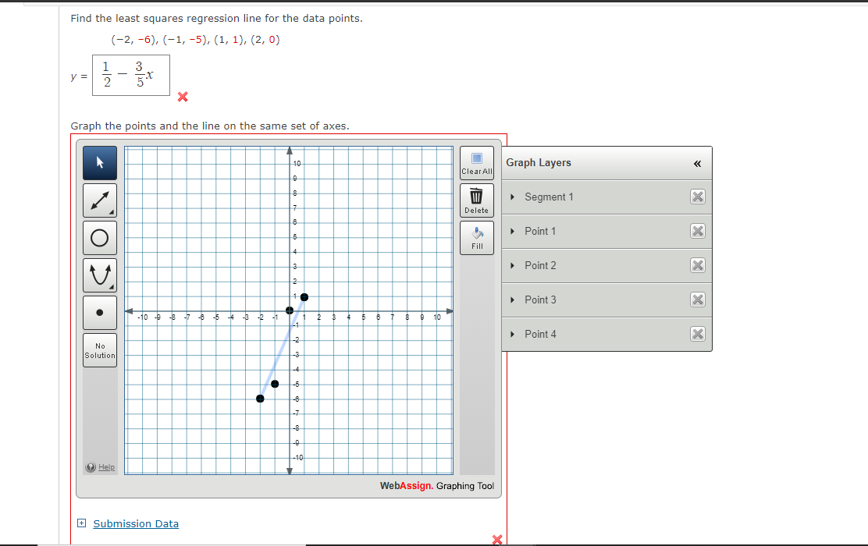Select the parabola drawing tool
Image resolution: width=868 pixels, height=546 pixels.
pyautogui.click(x=100, y=275)
